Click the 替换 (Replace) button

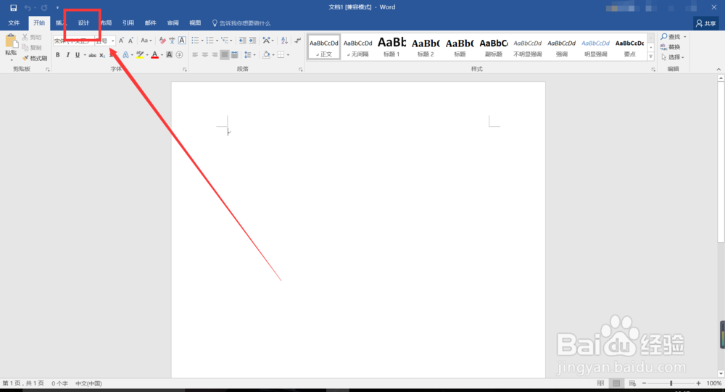670,46
